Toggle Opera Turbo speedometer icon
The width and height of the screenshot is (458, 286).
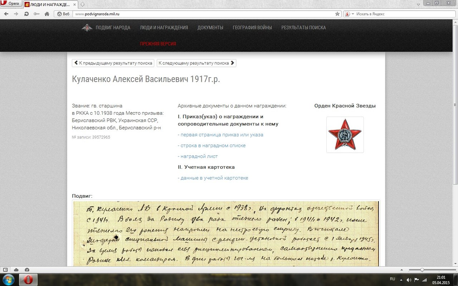coord(27,270)
